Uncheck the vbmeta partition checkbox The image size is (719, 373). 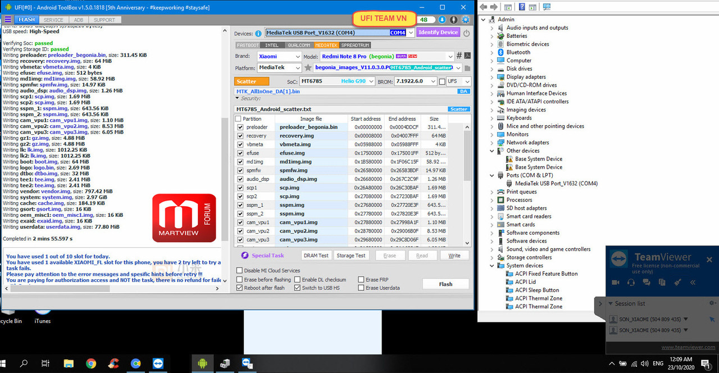(x=240, y=144)
